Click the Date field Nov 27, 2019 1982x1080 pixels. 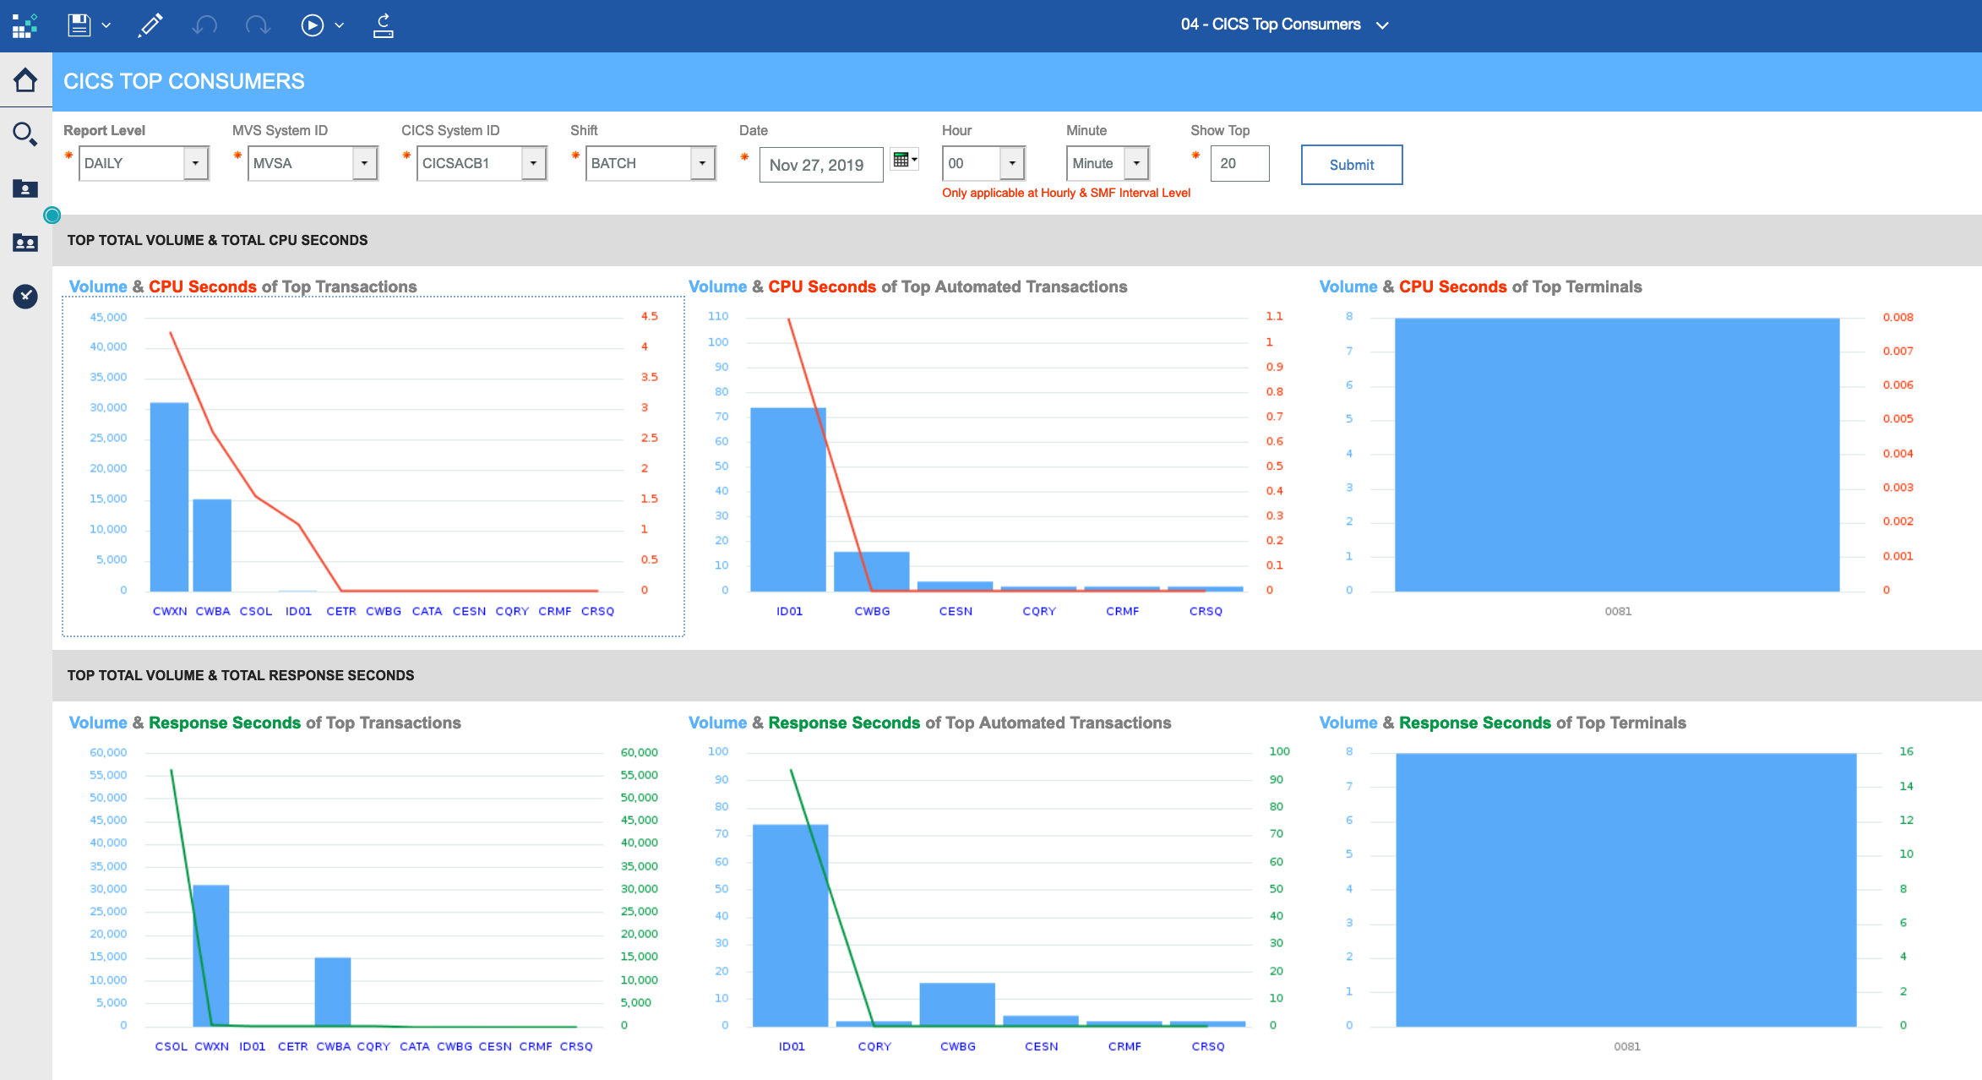tap(821, 165)
